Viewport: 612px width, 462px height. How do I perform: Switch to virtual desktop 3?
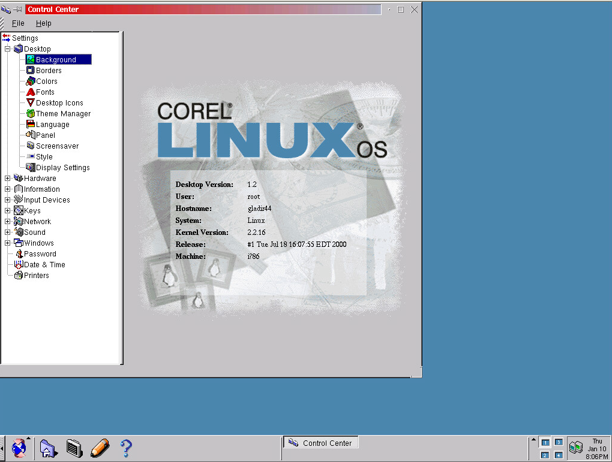(x=559, y=442)
